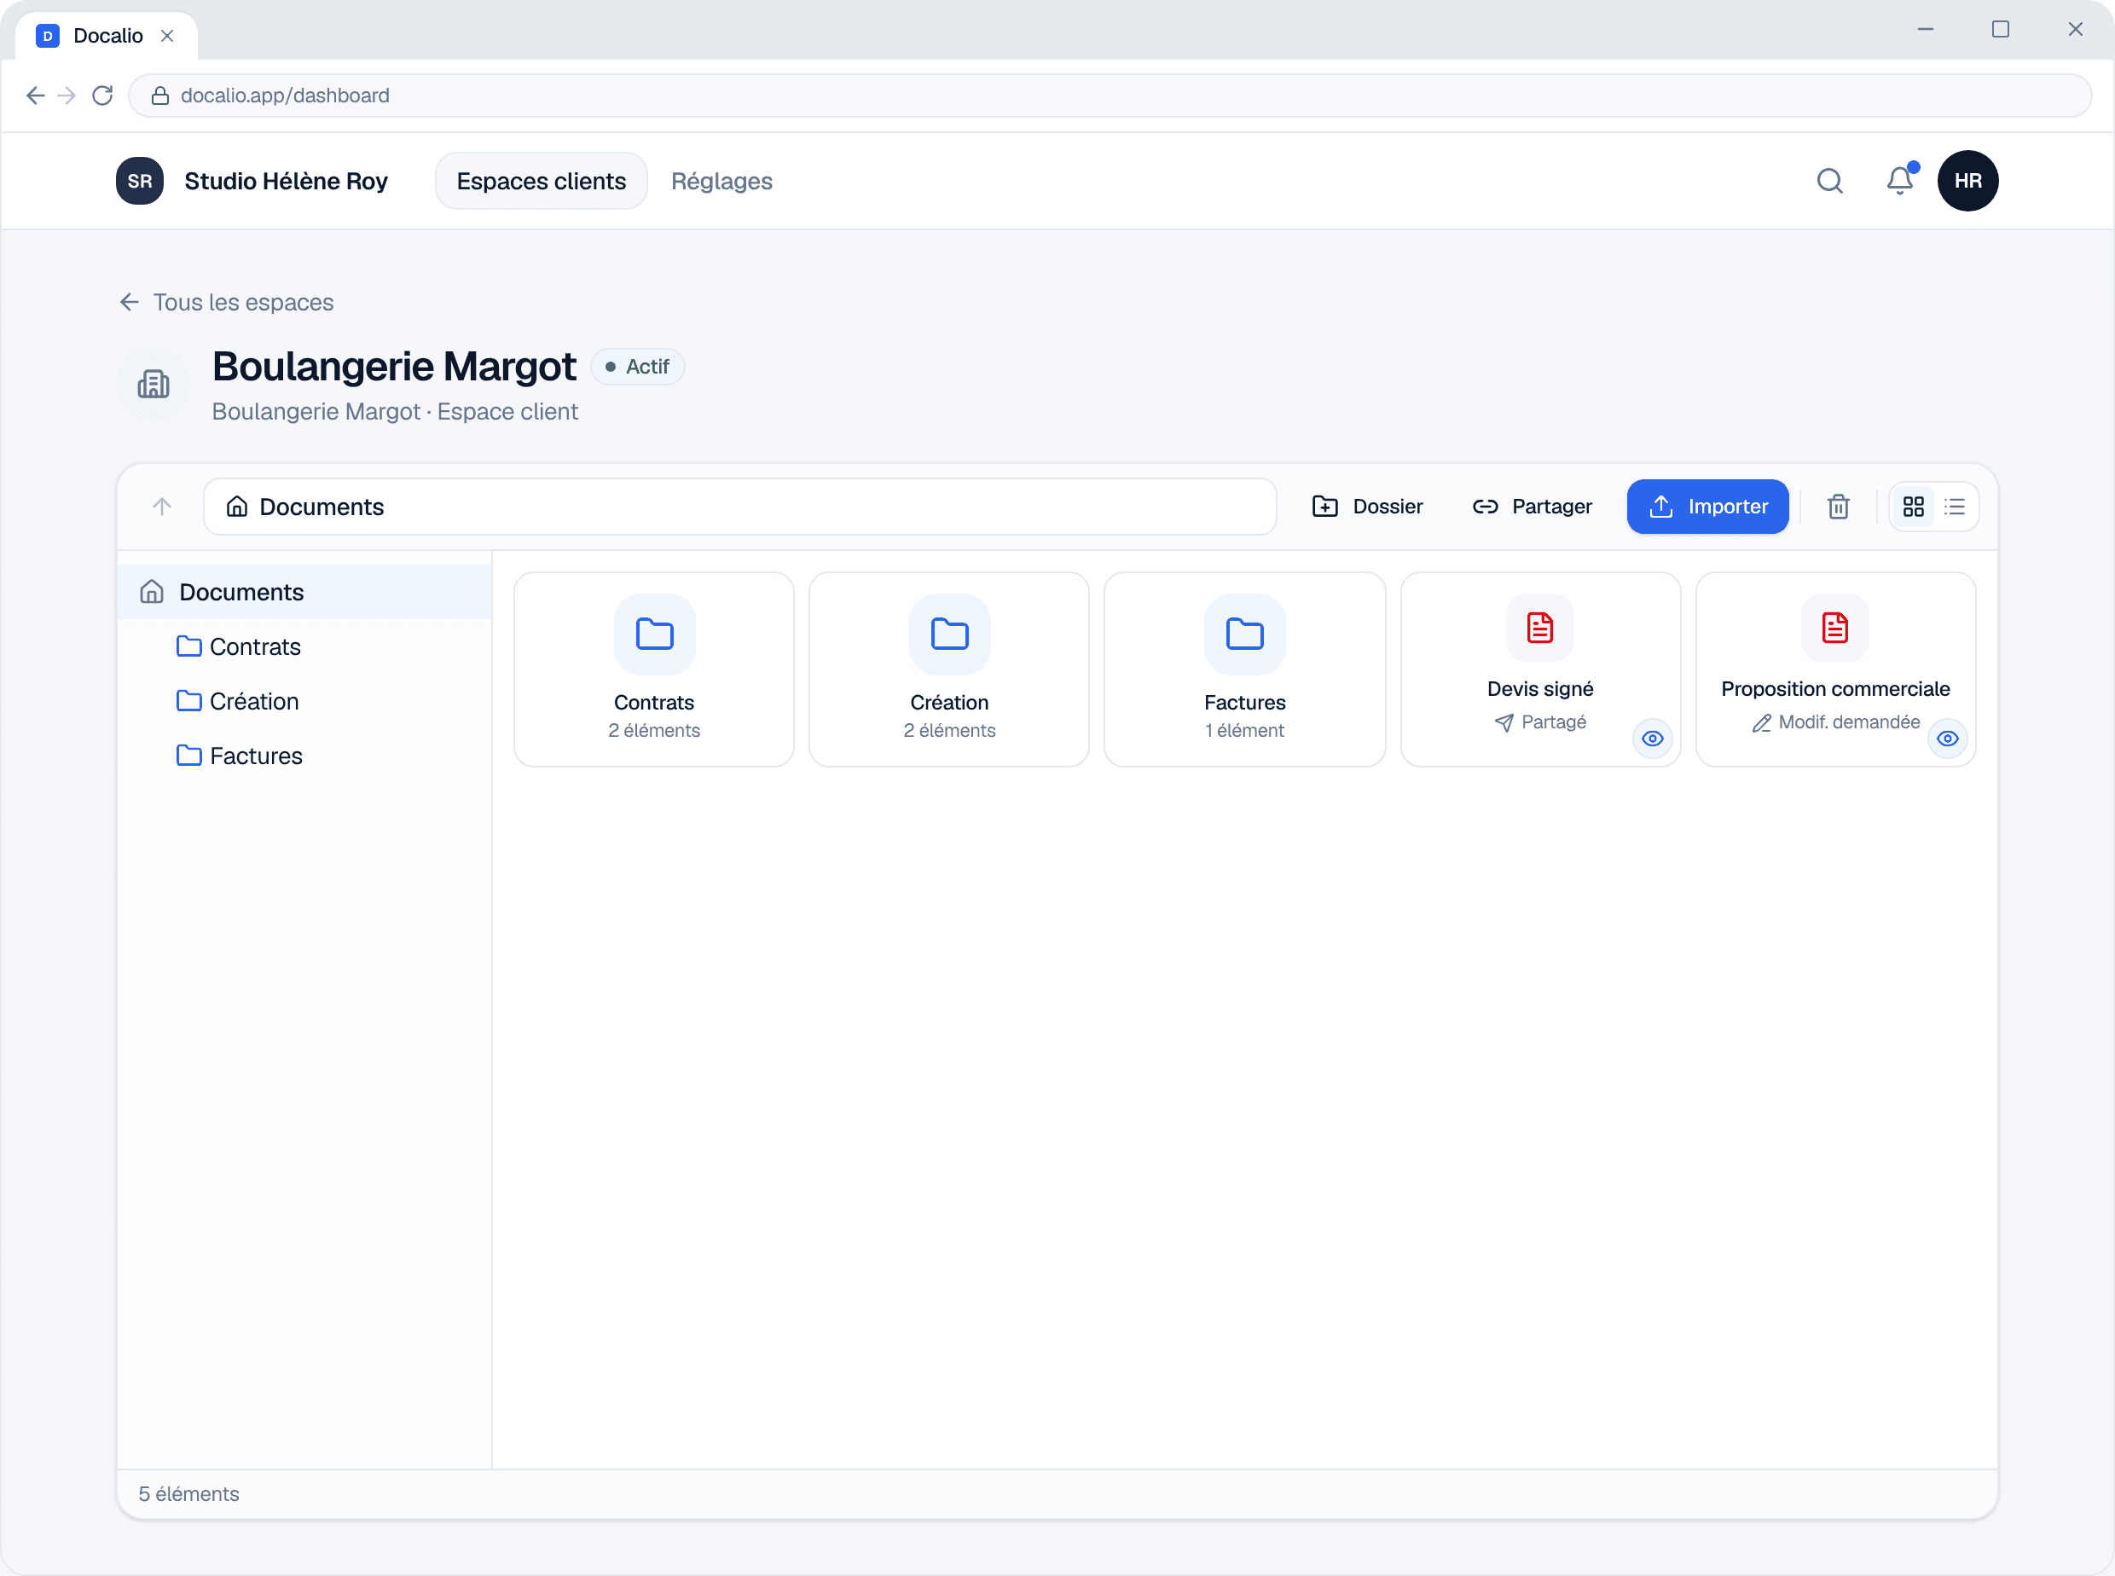The image size is (2115, 1576).
Task: Click the browser forward arrow
Action: tap(67, 96)
